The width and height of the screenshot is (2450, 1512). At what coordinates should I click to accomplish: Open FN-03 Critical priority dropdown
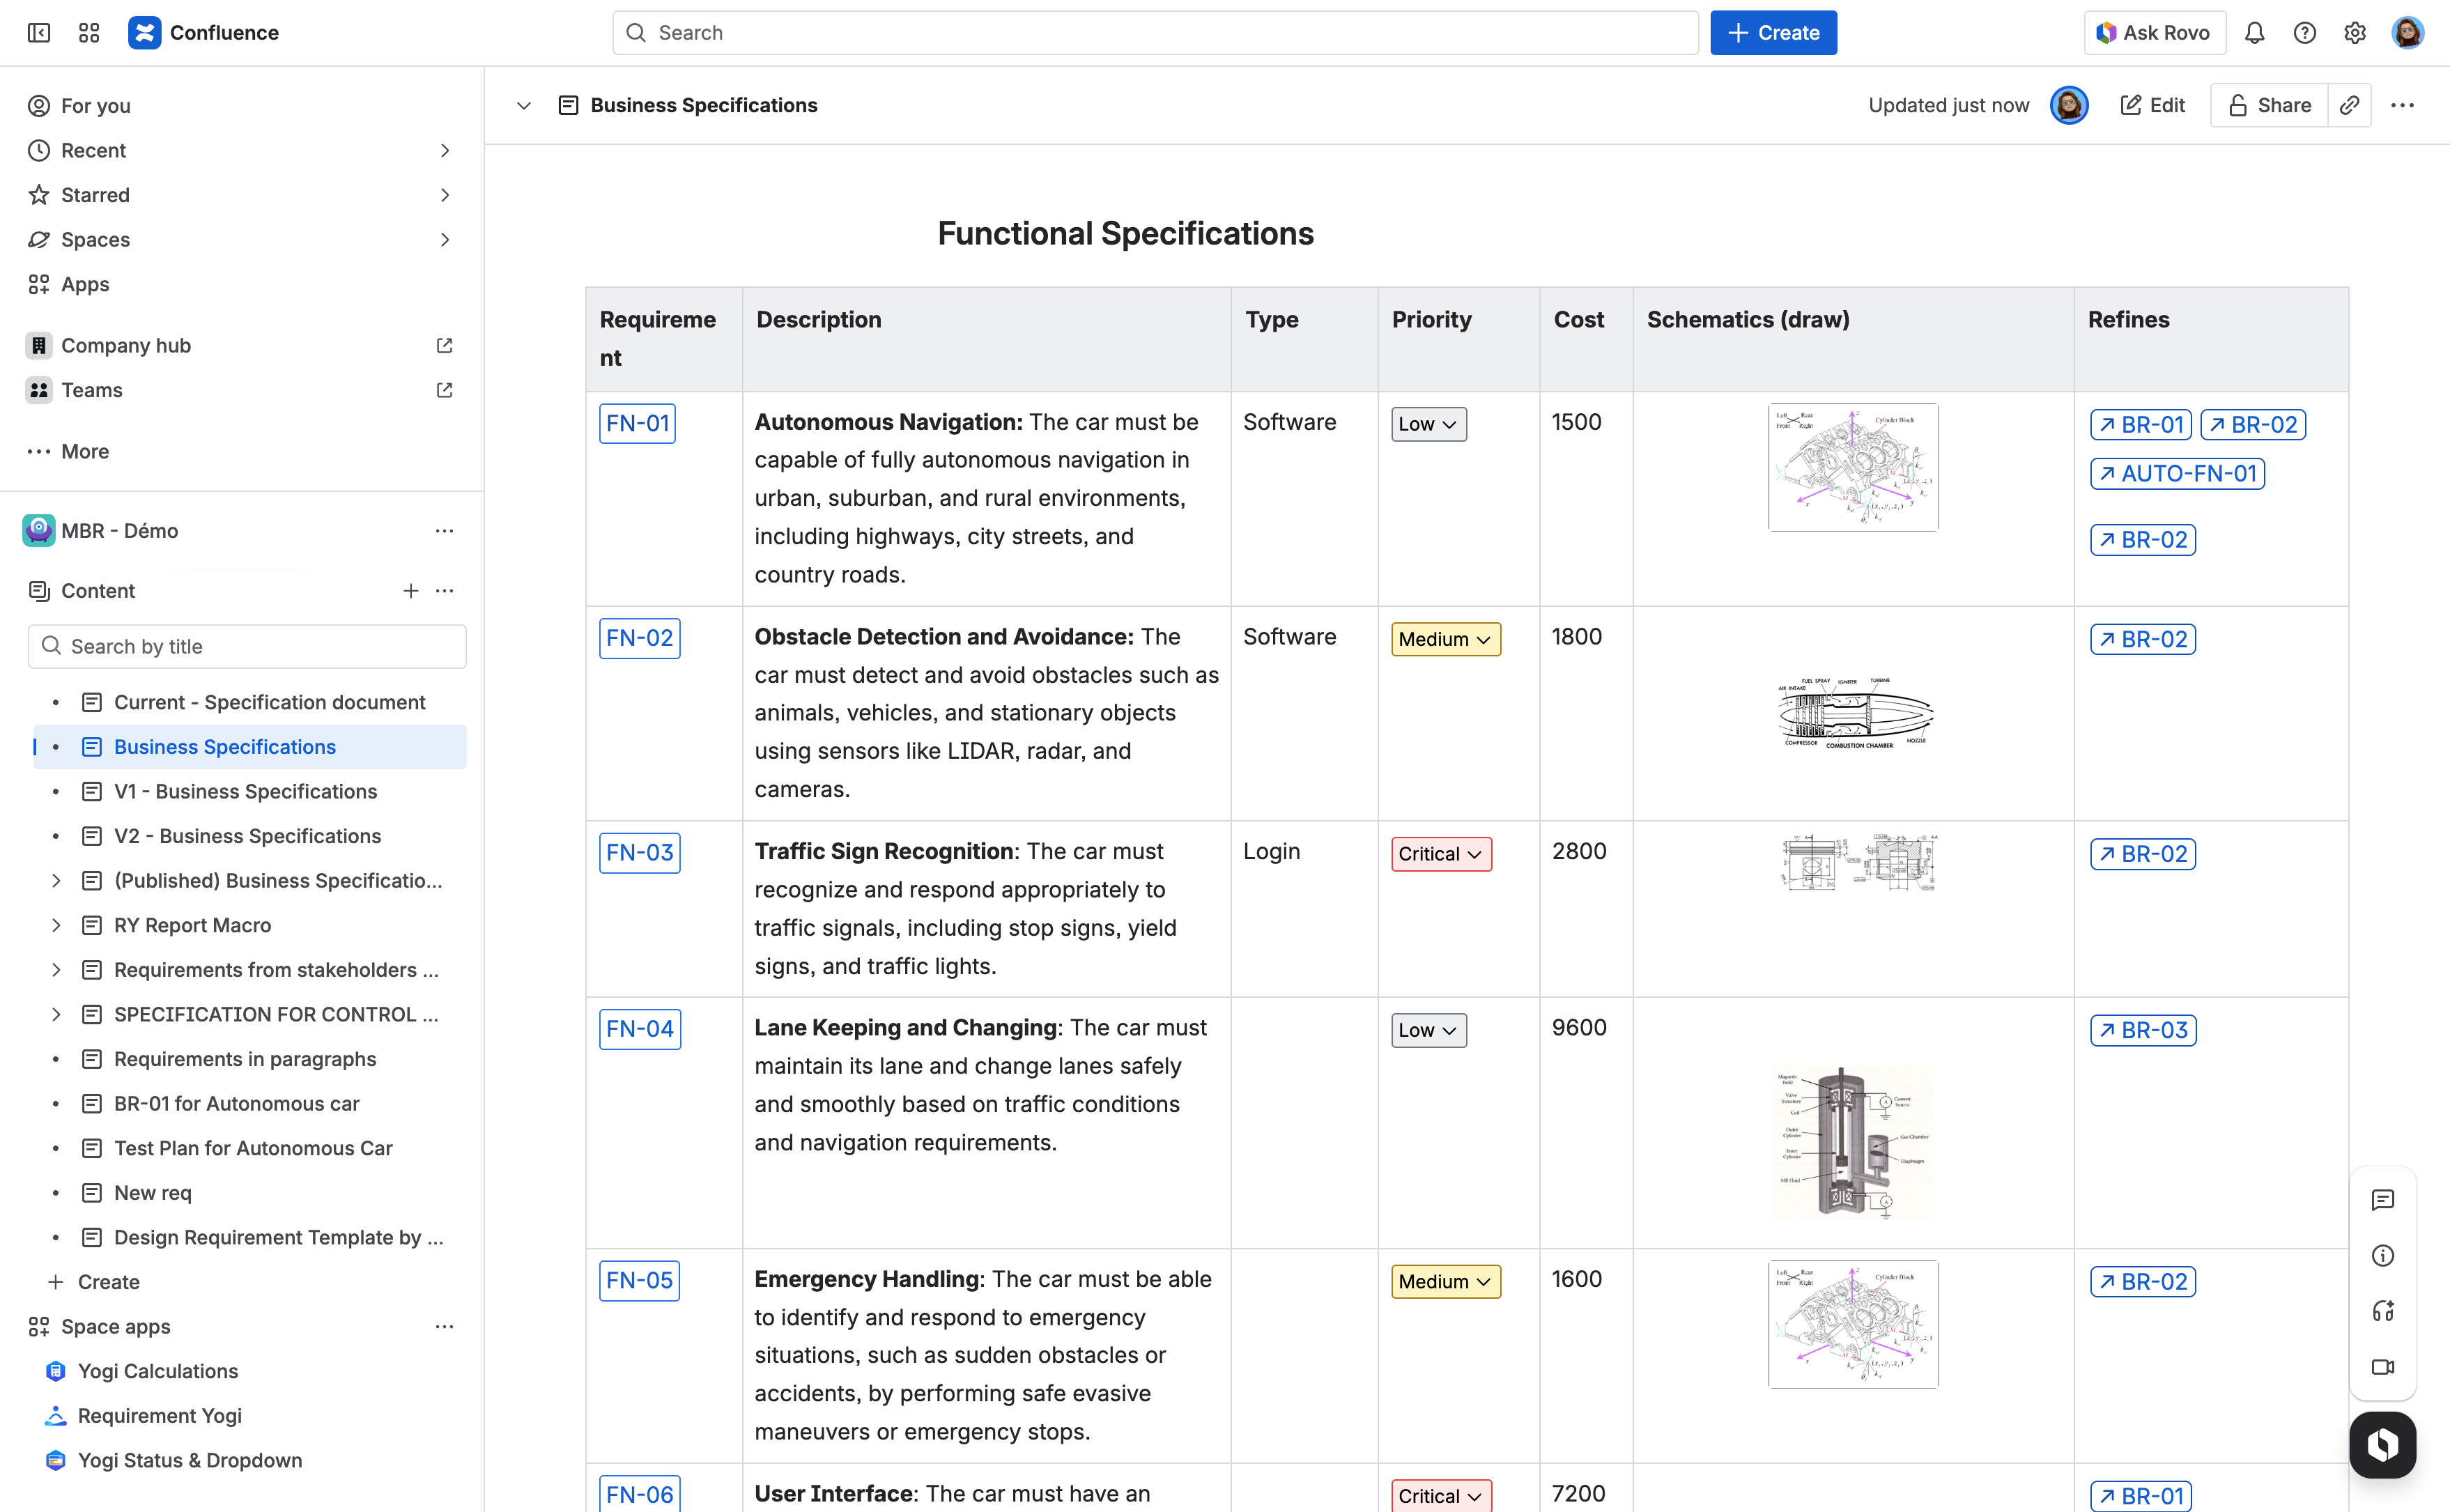tap(1440, 854)
